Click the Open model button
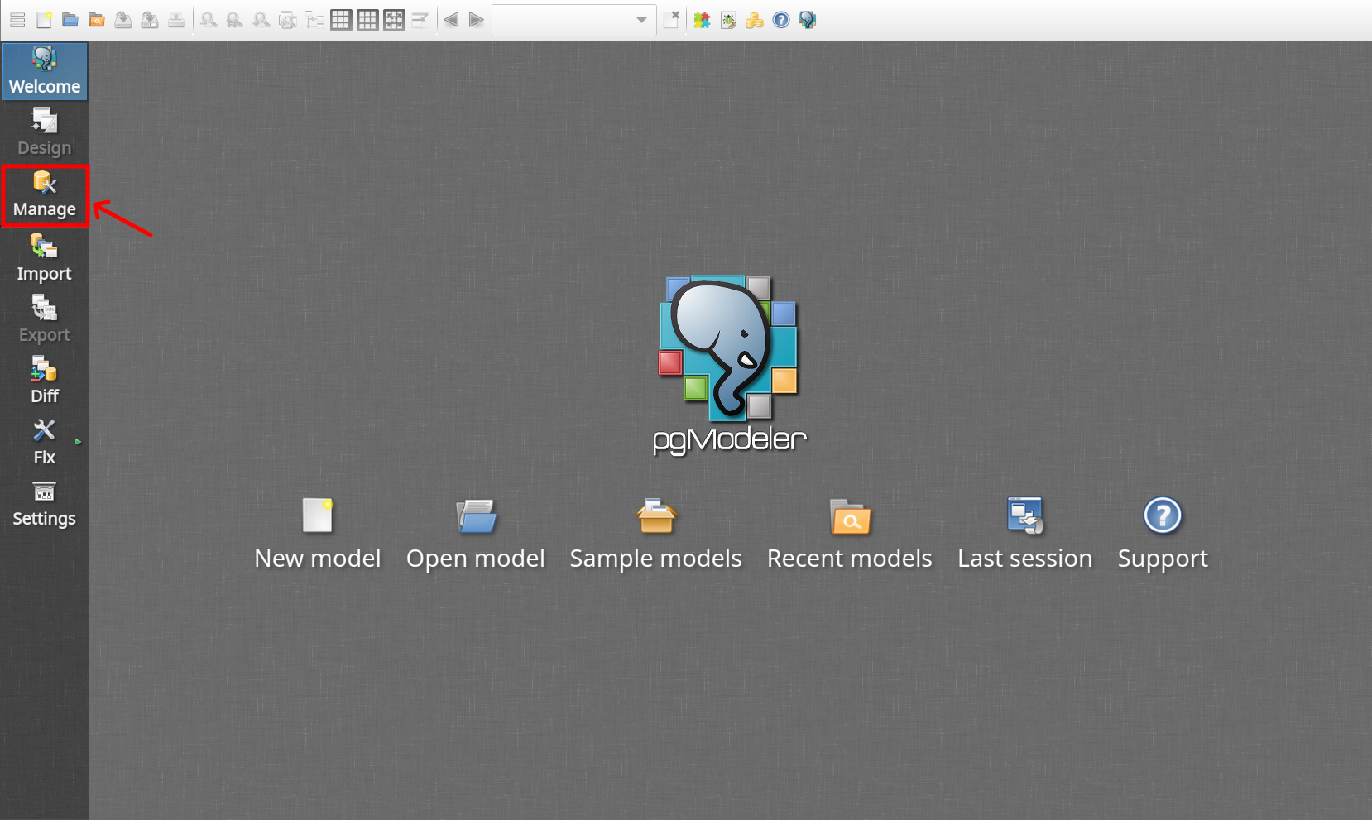 pos(476,535)
